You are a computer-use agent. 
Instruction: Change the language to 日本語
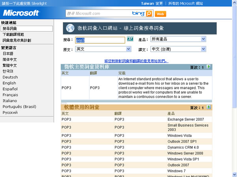coord(8,53)
